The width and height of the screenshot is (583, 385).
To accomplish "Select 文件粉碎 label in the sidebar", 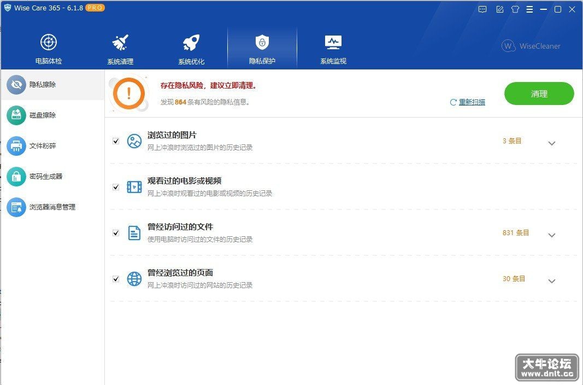I will click(43, 146).
